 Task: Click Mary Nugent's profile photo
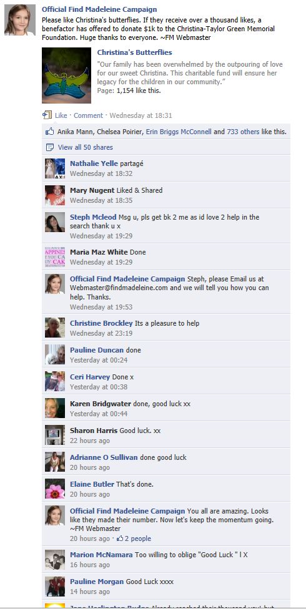[x=55, y=195]
